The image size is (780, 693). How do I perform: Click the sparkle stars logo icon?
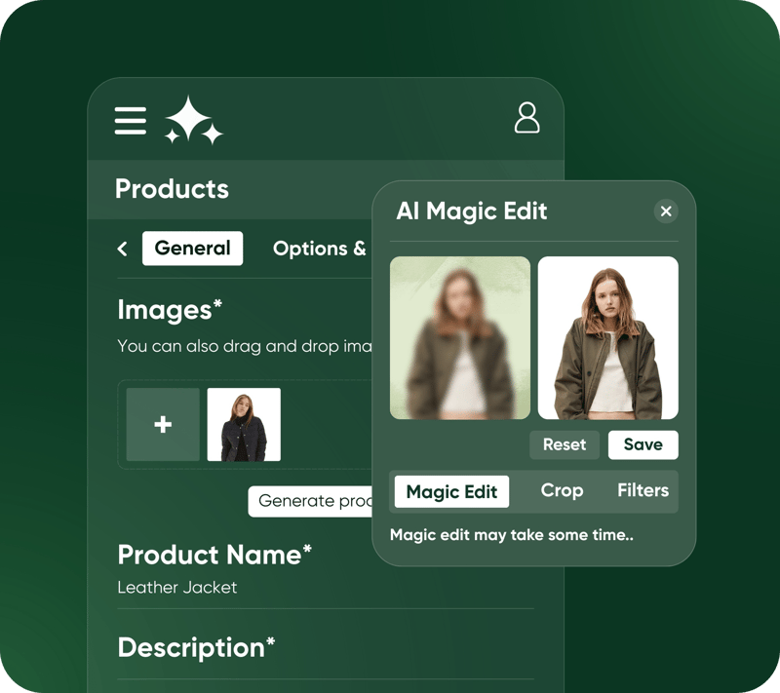click(x=193, y=121)
